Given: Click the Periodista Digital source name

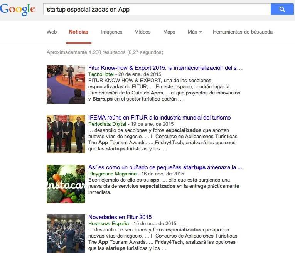Looking at the screenshot, I should tap(107, 124).
